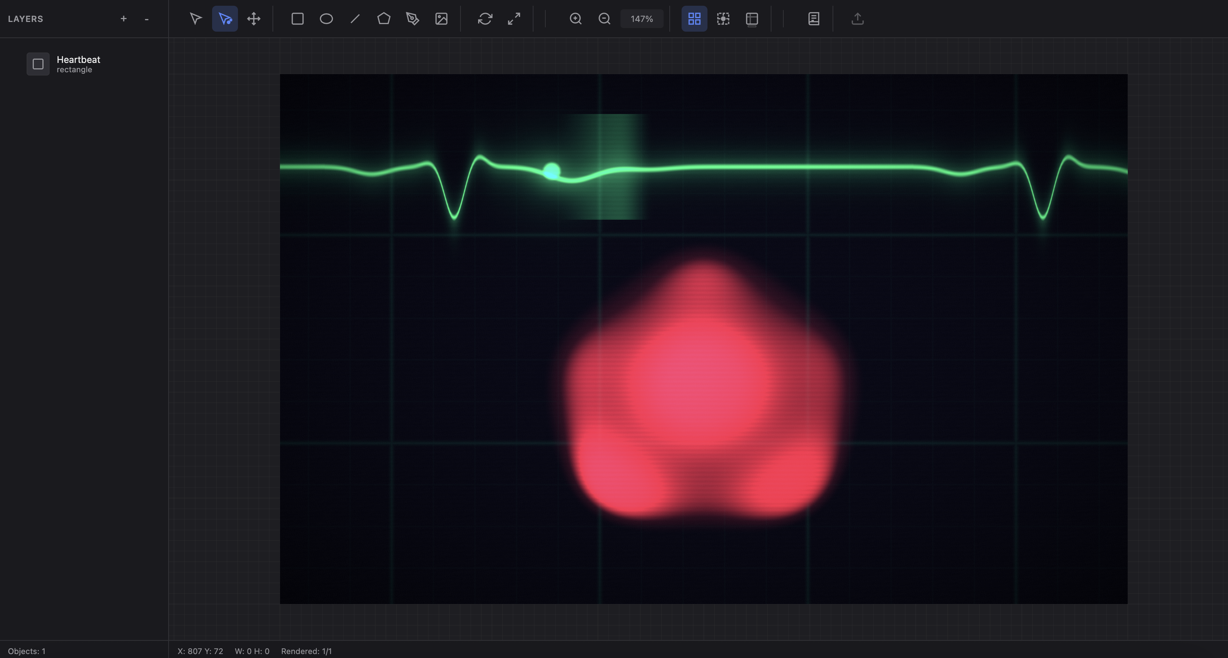This screenshot has width=1228, height=658.
Task: Insert an image with image tool
Action: (441, 19)
